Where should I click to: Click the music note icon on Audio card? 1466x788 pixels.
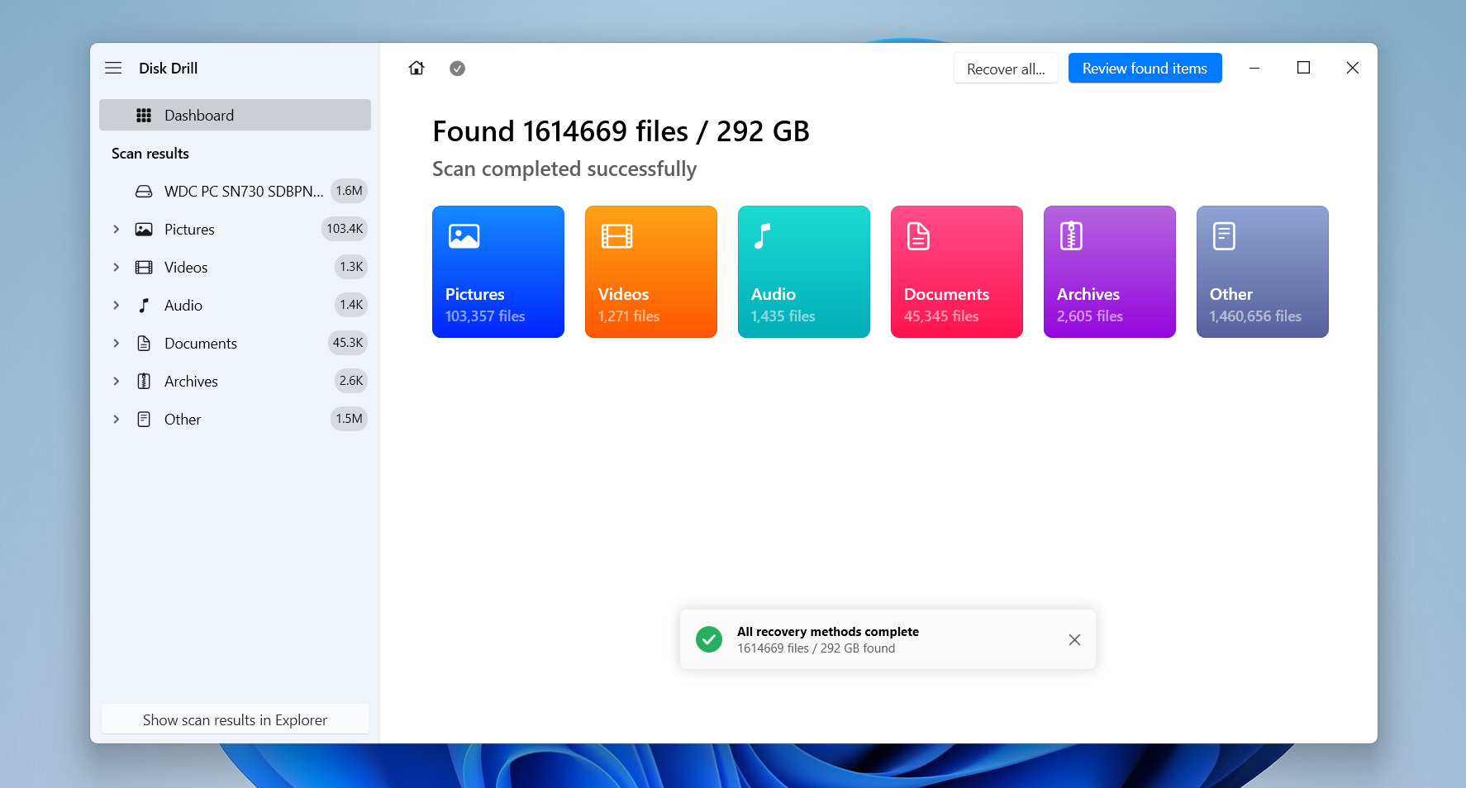point(763,236)
